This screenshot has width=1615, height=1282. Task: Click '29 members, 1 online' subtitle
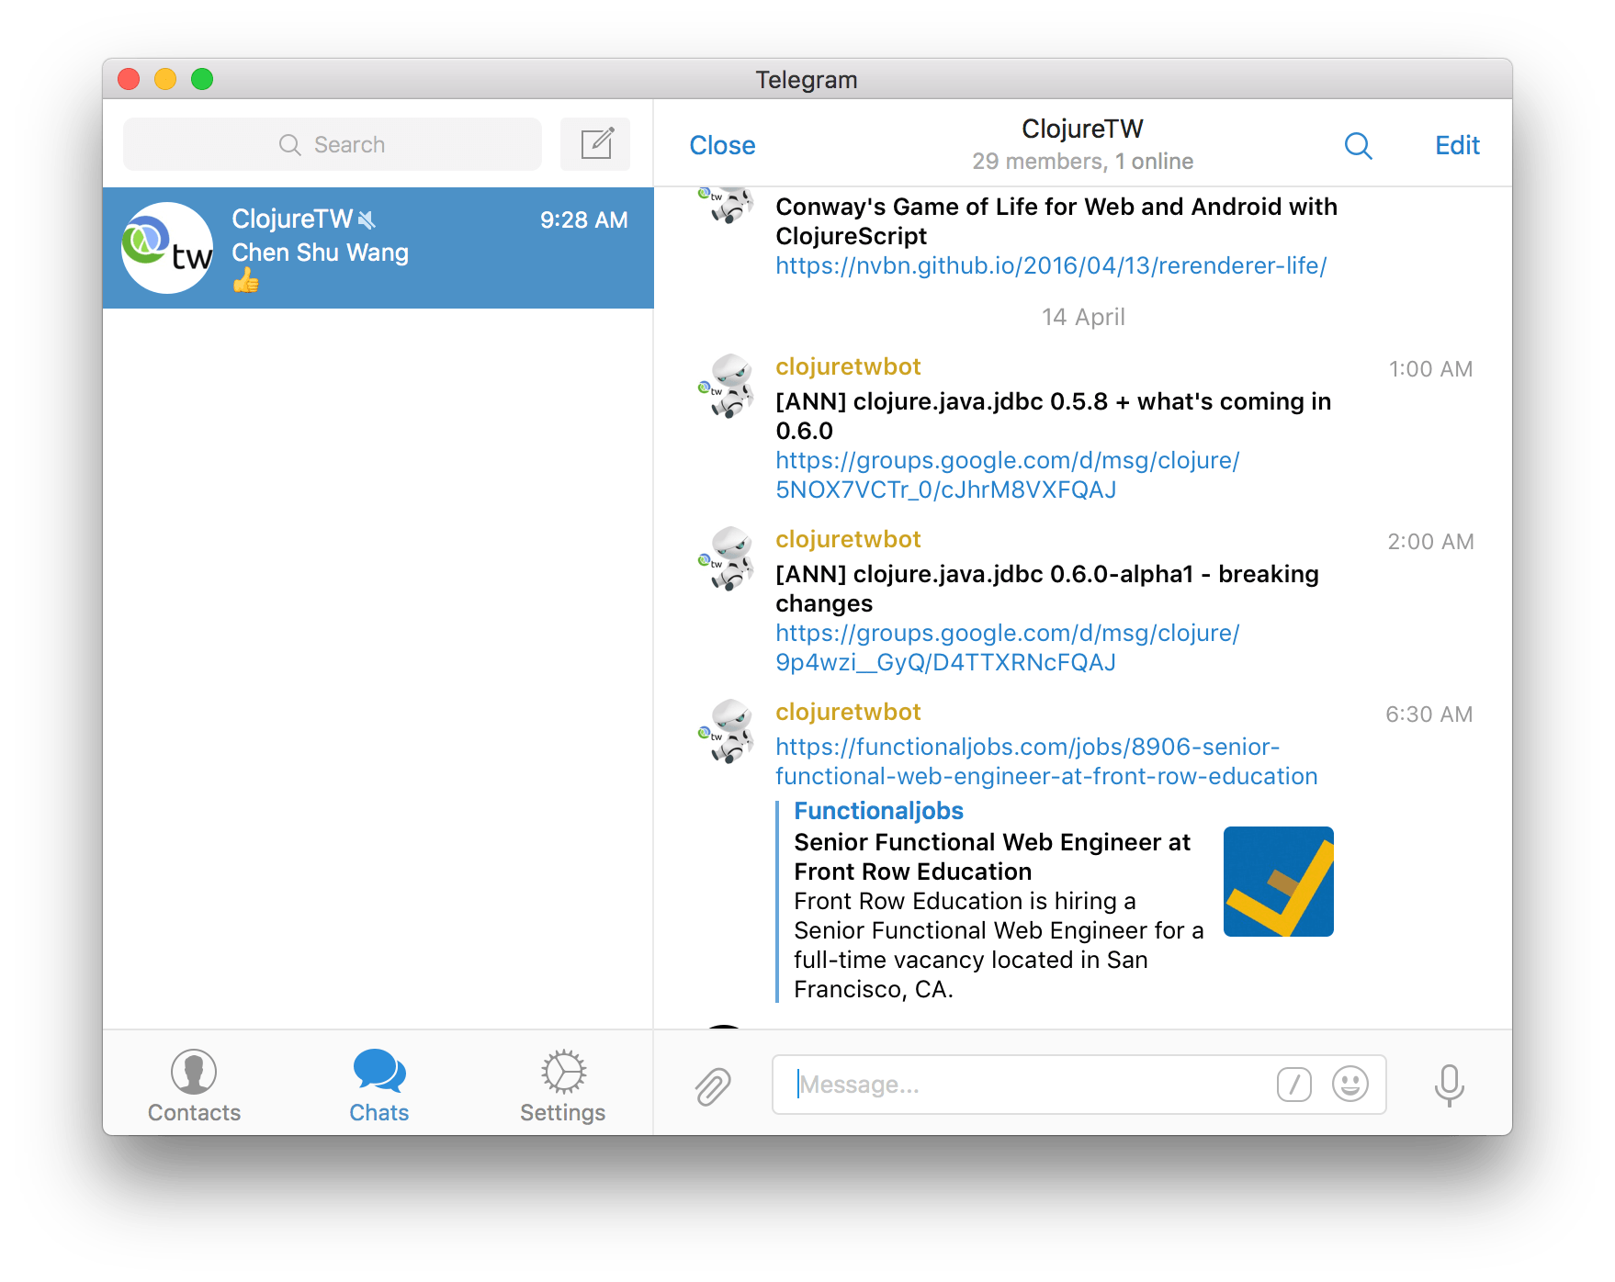pyautogui.click(x=1082, y=162)
